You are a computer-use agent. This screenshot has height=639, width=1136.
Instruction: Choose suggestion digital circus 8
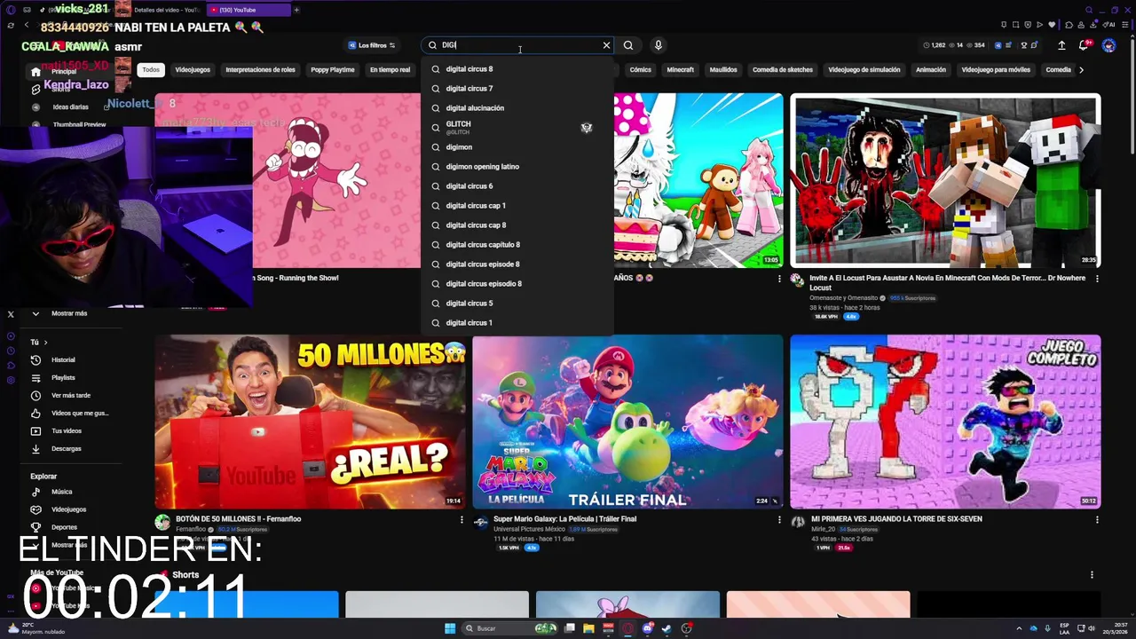(517, 69)
